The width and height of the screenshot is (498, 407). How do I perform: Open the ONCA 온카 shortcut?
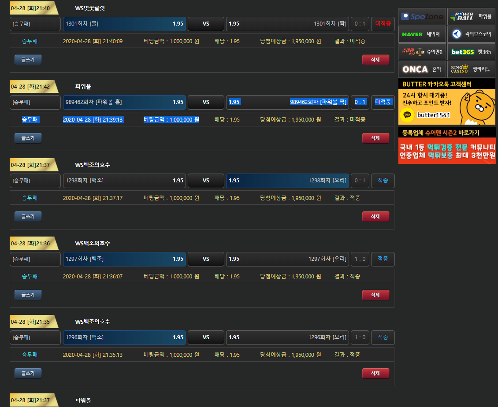coord(422,69)
